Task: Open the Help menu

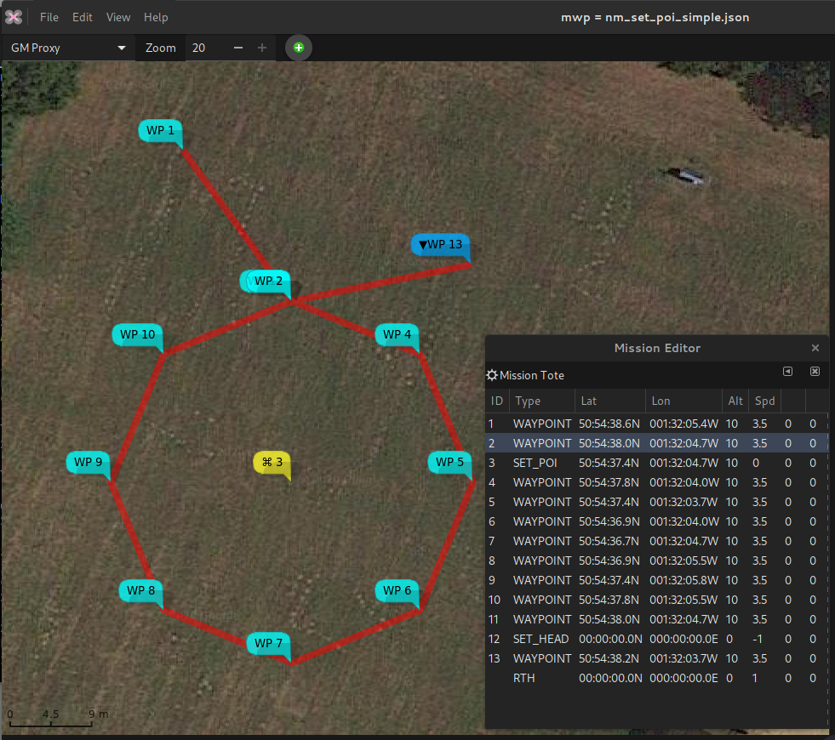Action: click(x=156, y=17)
